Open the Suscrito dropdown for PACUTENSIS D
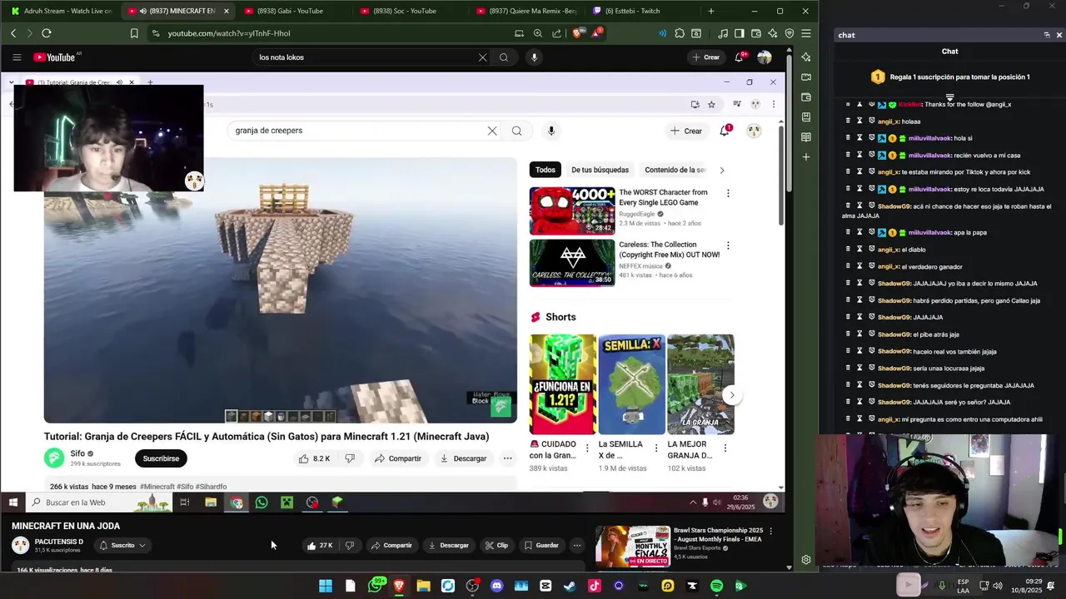 click(122, 545)
